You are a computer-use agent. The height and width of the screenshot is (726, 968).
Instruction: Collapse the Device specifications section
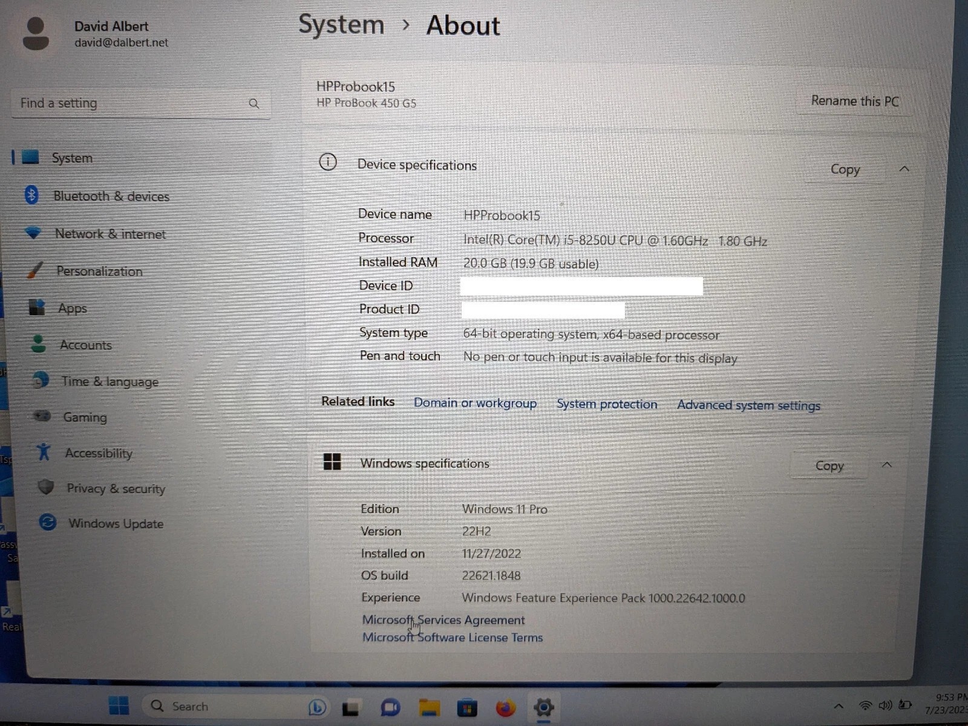pos(904,169)
